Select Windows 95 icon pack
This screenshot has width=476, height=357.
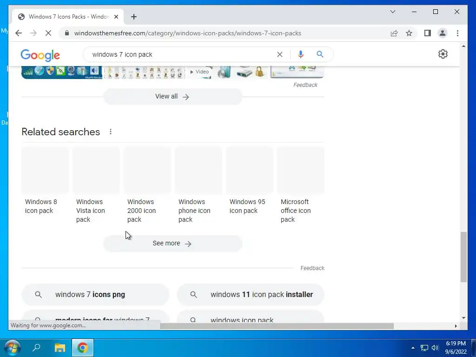click(250, 181)
